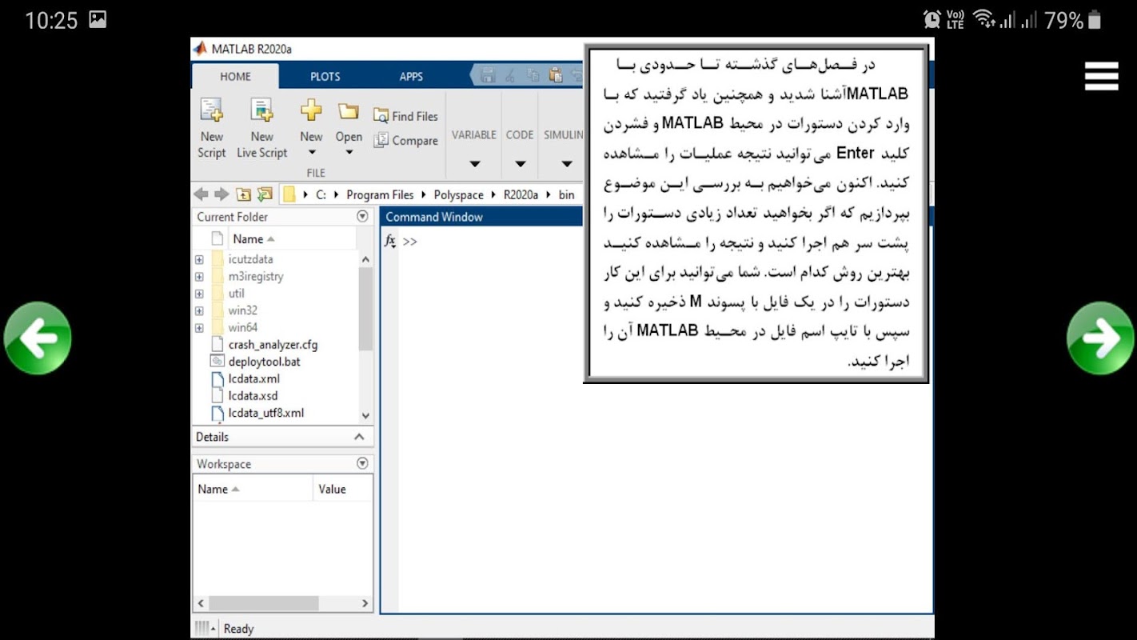Go up one folder level
This screenshot has width=1137, height=640.
[x=243, y=194]
